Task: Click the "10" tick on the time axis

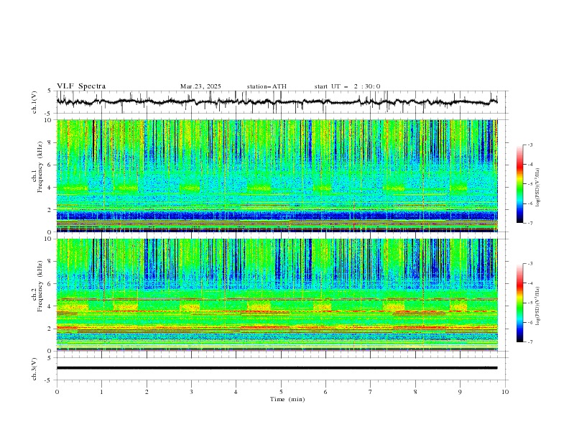Action: pos(505,392)
